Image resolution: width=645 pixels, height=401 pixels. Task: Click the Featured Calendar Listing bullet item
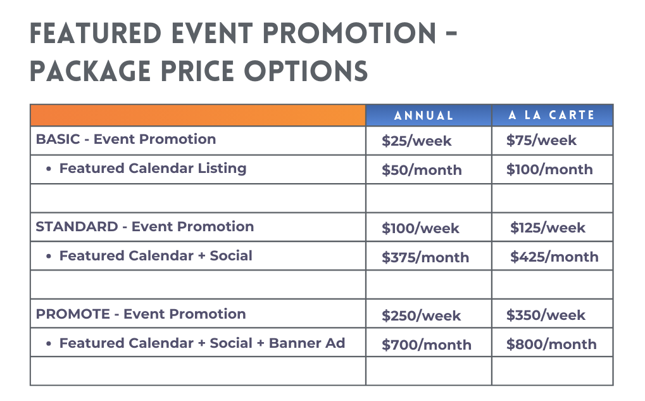153,169
